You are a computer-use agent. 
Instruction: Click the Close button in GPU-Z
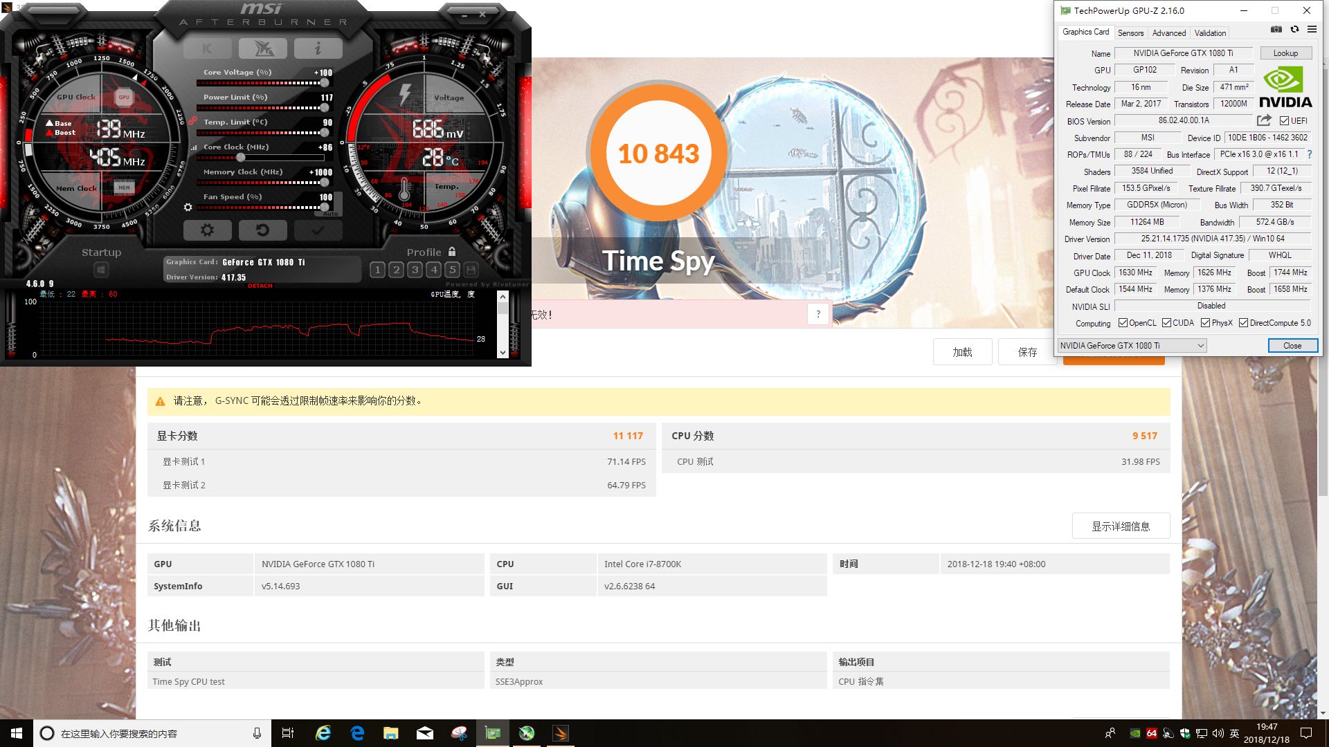coord(1292,346)
